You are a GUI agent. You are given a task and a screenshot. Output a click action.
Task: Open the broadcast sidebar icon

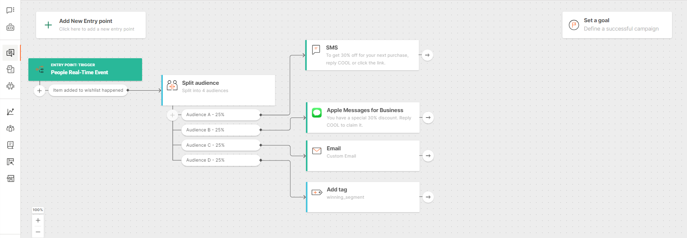coord(10,69)
